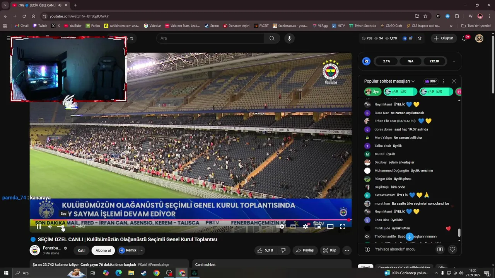Click the #Katıl hashtag
This screenshot has height=278, width=495.
[142, 265]
